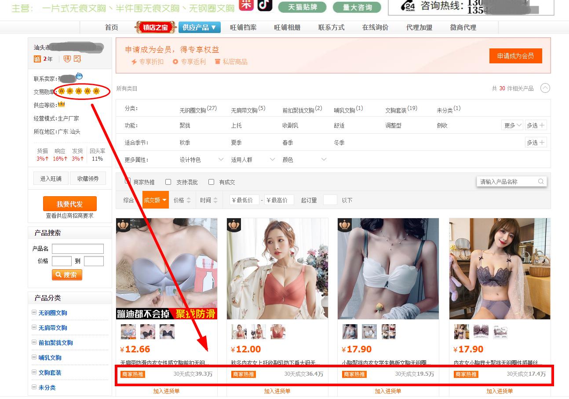Click the 最低价 minimum price input field

click(244, 200)
